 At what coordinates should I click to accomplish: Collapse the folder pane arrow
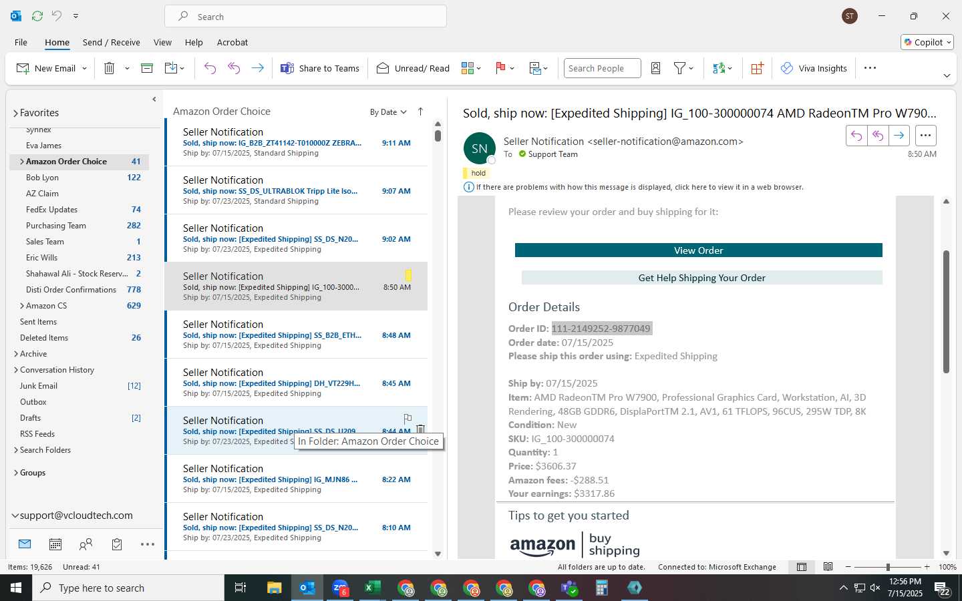coord(154,99)
